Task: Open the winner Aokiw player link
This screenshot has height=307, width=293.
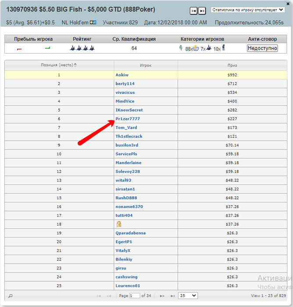Action: click(x=122, y=75)
